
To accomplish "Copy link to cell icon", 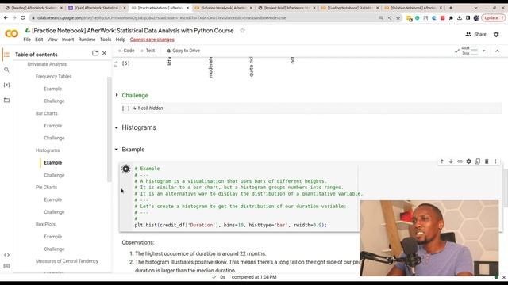I will click(460, 161).
